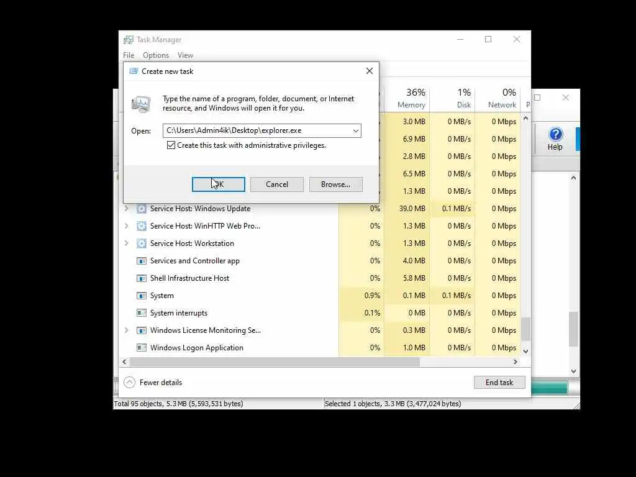Image resolution: width=636 pixels, height=477 pixels.
Task: Click the Fewer details label
Action: click(161, 383)
